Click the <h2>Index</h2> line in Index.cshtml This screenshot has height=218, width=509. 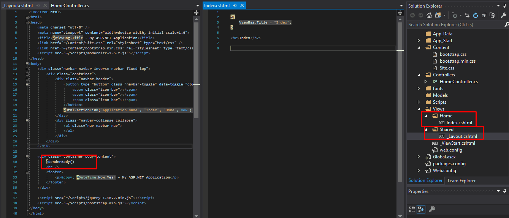pyautogui.click(x=246, y=38)
